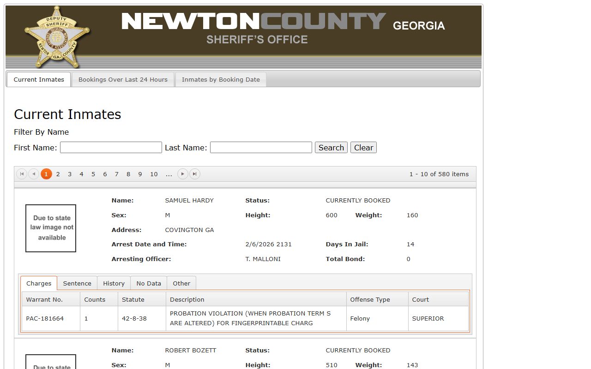Click arrest date 2/6/2026 2131

269,244
